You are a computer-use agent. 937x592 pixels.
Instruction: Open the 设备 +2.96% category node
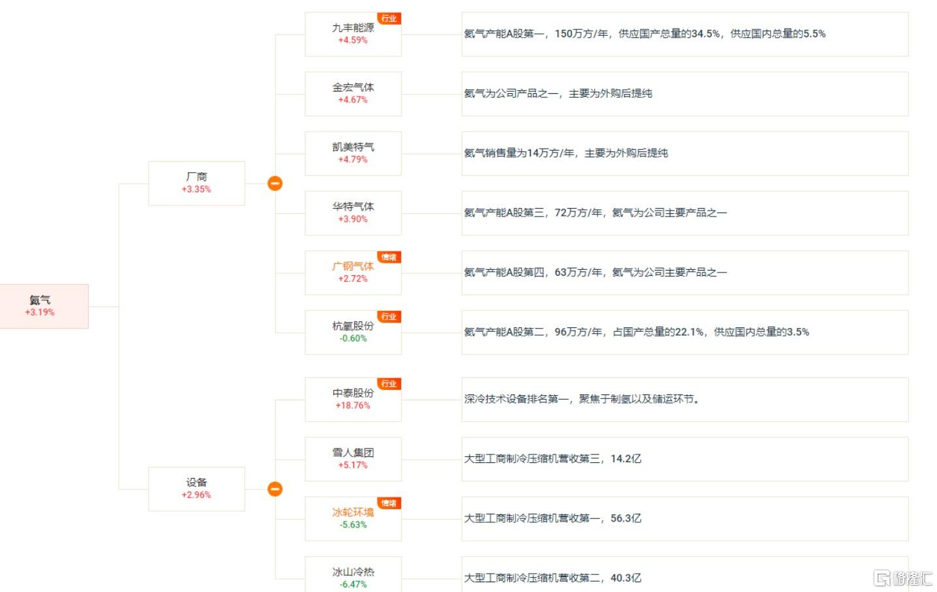[x=196, y=489]
